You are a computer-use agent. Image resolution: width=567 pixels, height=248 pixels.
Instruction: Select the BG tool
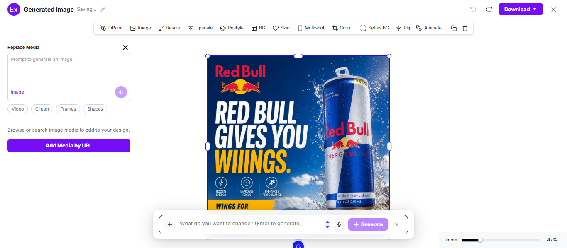tap(258, 28)
